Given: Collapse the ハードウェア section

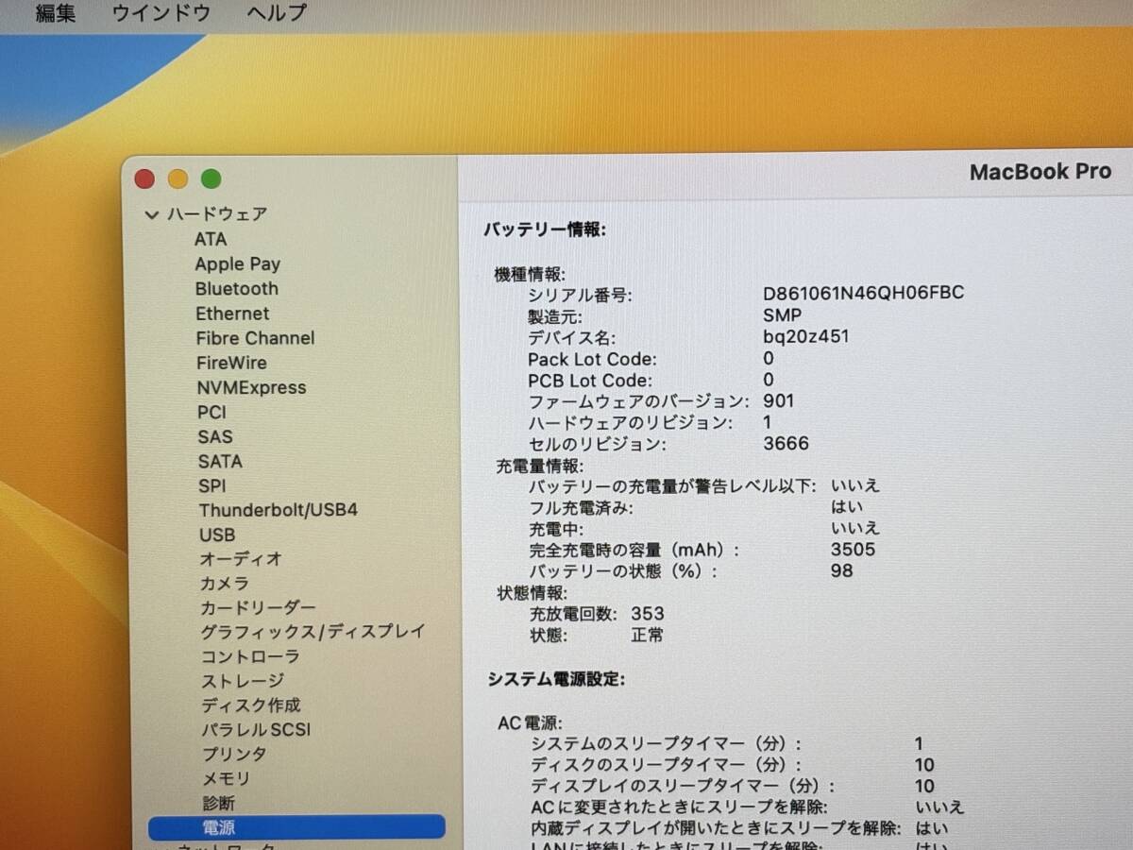Looking at the screenshot, I should [151, 215].
